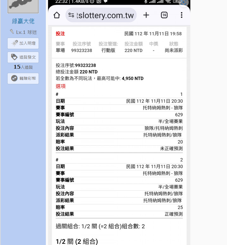
Task: Click the battery indicator in status bar
Action: click(177, 1)
